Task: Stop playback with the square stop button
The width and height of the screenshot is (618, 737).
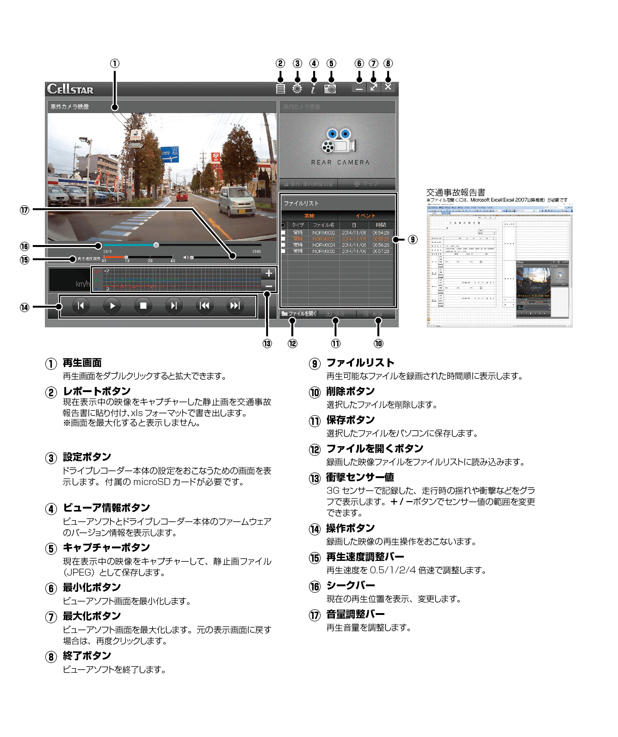Action: [x=143, y=306]
